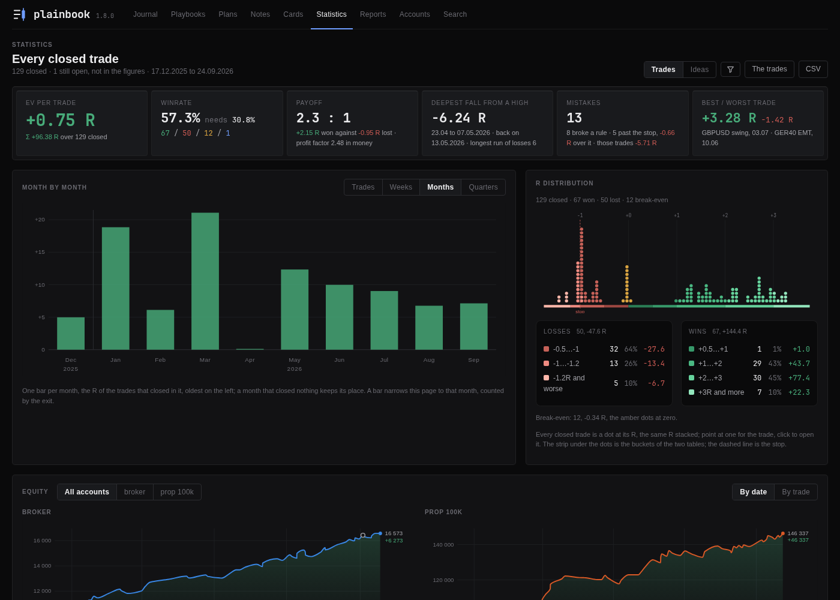
Task: Open Search in the top navigation
Action: pyautogui.click(x=455, y=14)
